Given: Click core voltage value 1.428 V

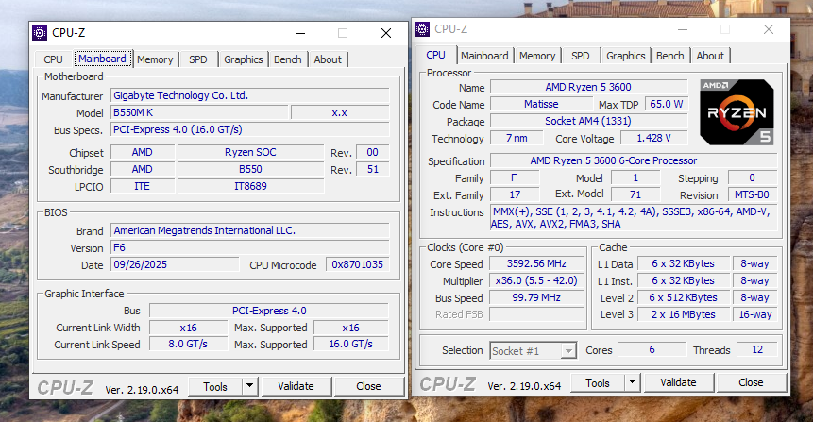Looking at the screenshot, I should tap(653, 139).
